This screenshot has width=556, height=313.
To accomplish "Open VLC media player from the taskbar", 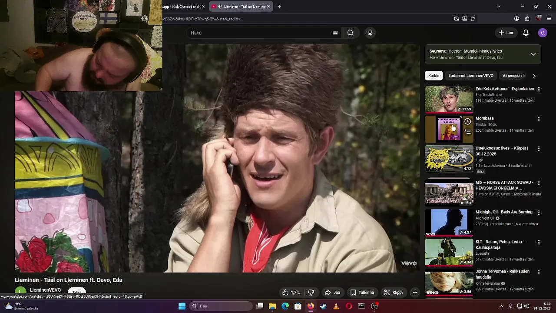I will click(x=336, y=306).
